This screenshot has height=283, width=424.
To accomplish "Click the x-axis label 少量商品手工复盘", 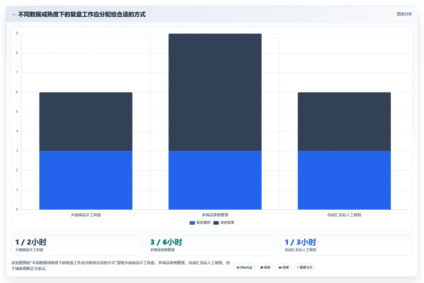I will tap(86, 215).
